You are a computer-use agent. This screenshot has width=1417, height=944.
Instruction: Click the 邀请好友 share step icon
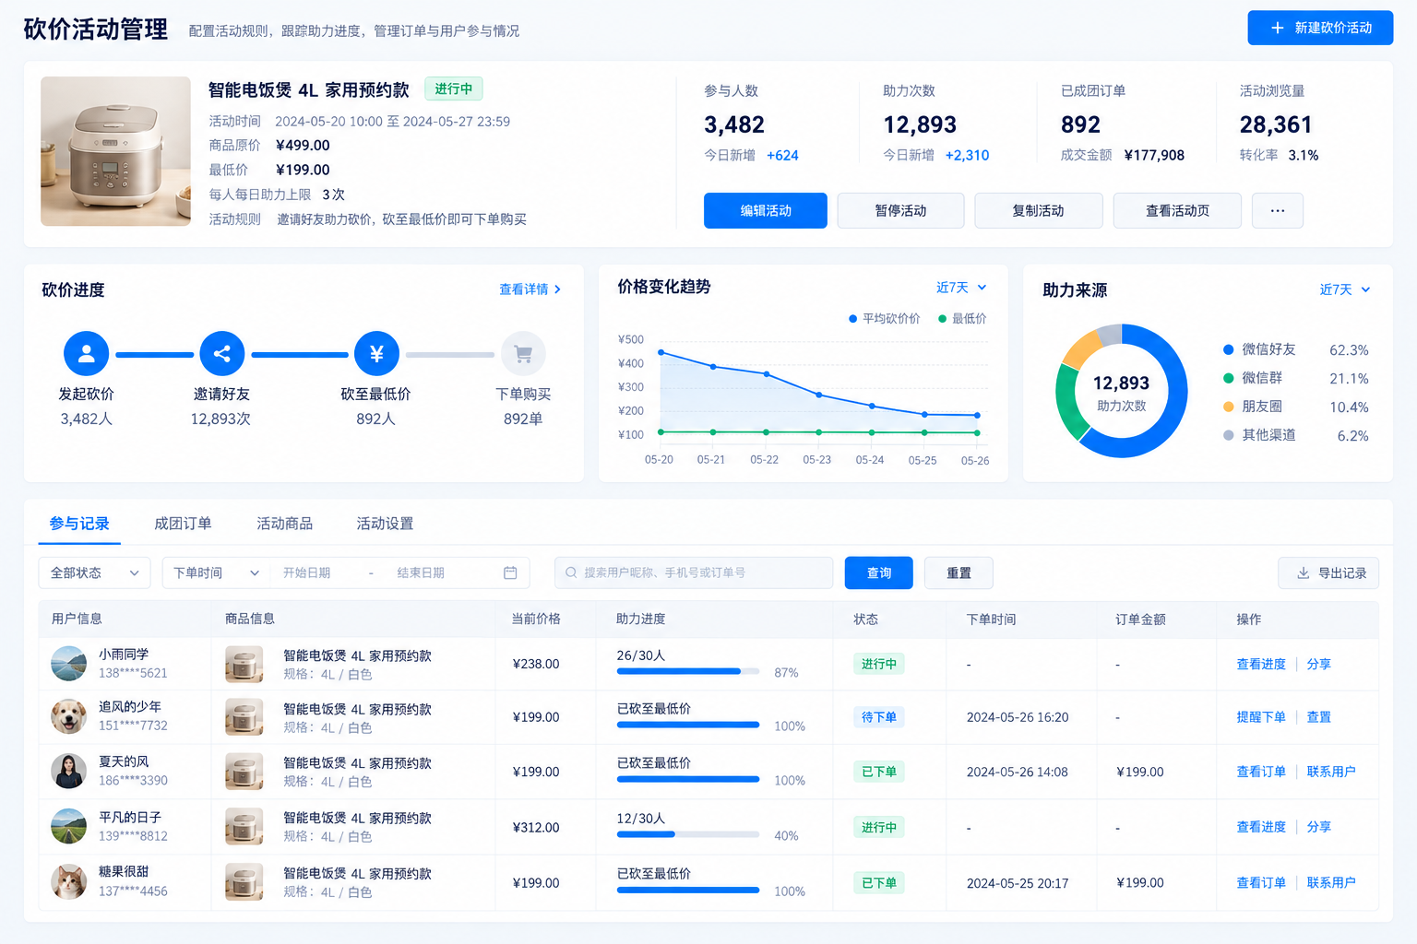pos(222,353)
